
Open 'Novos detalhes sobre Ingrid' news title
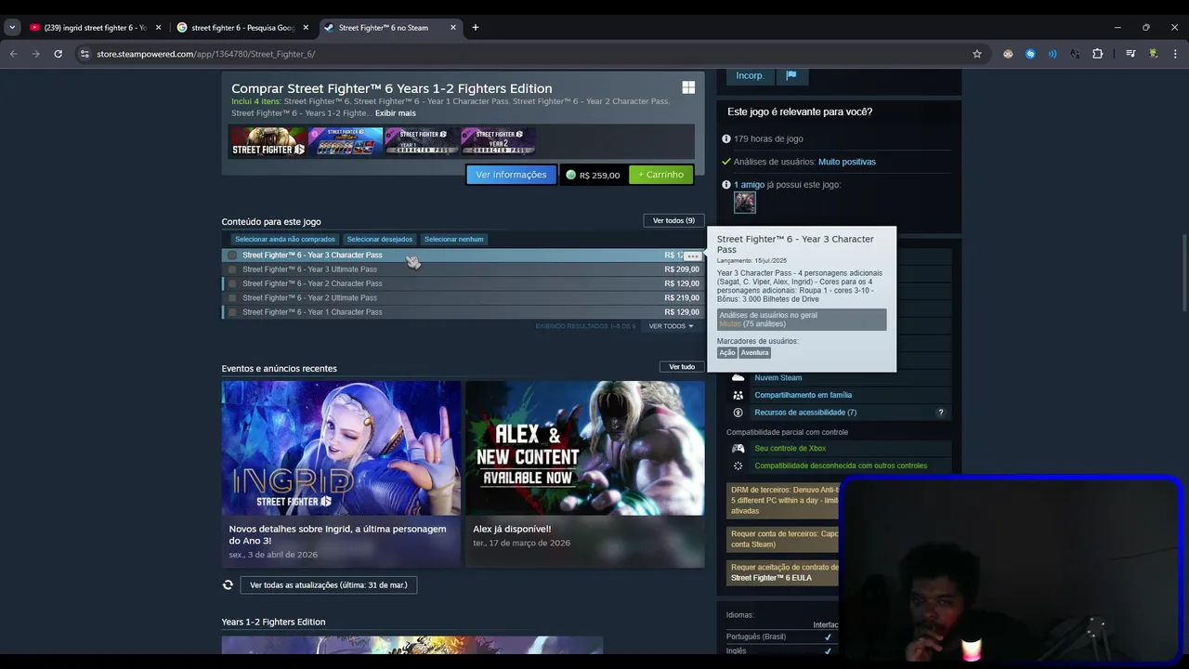point(338,535)
